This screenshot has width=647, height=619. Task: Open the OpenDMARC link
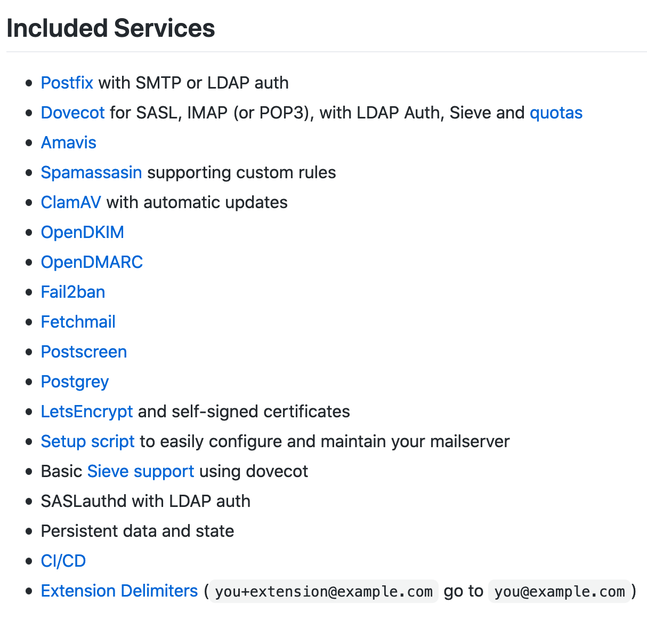pos(92,262)
